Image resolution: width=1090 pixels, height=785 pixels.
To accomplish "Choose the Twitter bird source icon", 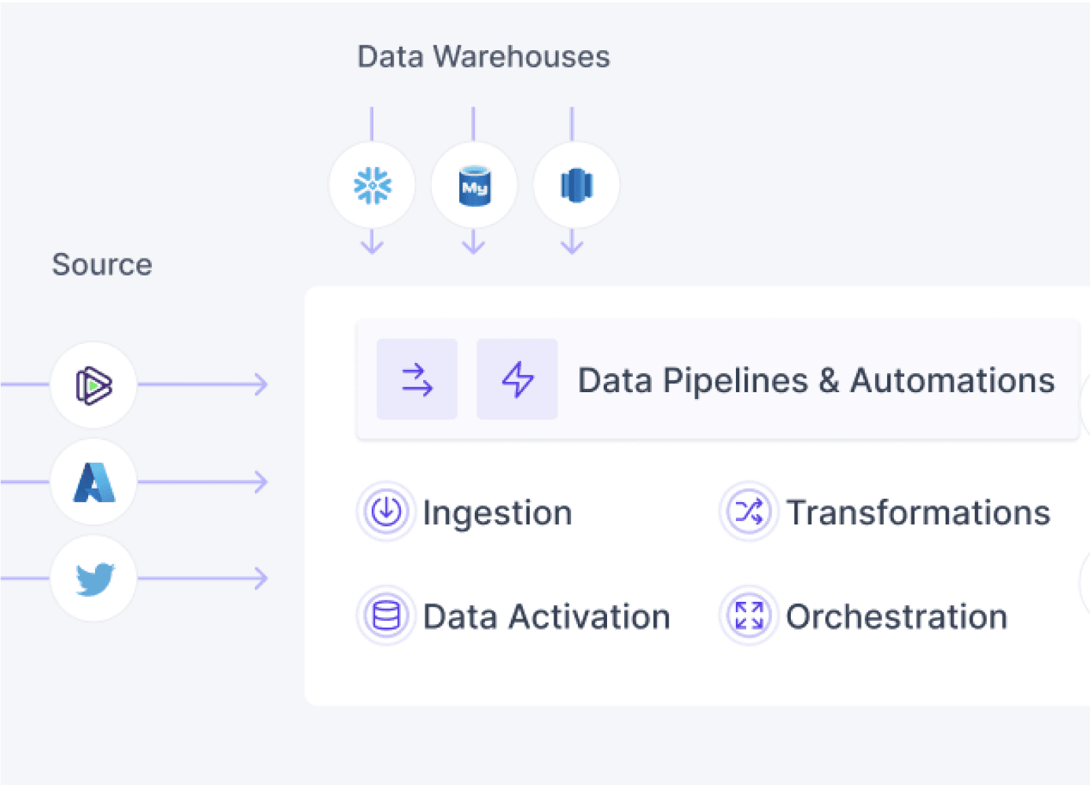I will pos(94,578).
